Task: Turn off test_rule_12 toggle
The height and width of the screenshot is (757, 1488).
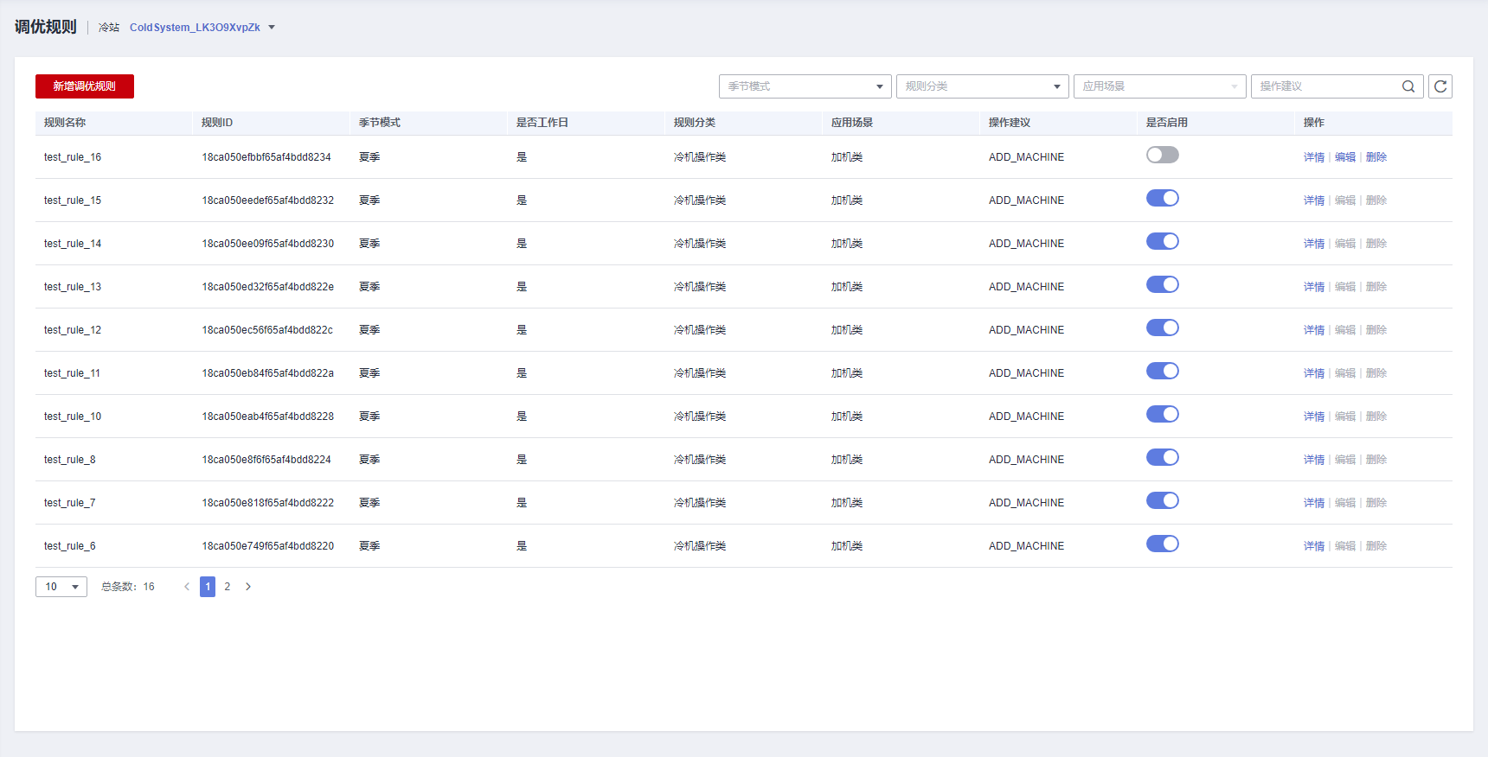Action: tap(1163, 328)
